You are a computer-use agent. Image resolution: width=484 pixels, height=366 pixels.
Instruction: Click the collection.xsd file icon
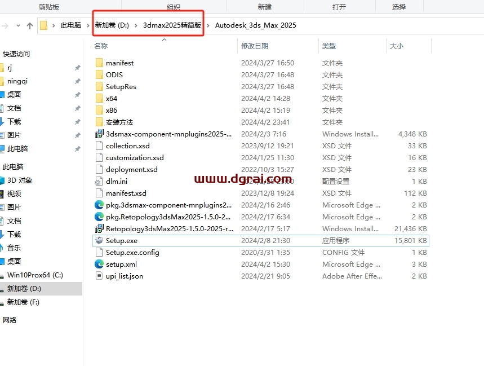click(x=99, y=146)
